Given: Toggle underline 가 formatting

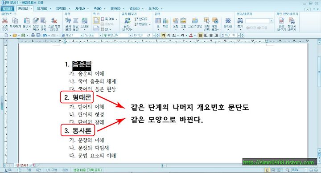Looking at the screenshot, I should tap(174, 35).
